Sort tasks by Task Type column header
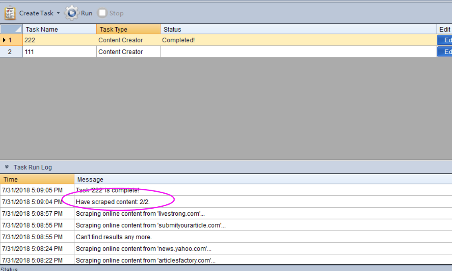This screenshot has height=271, width=452. point(128,29)
